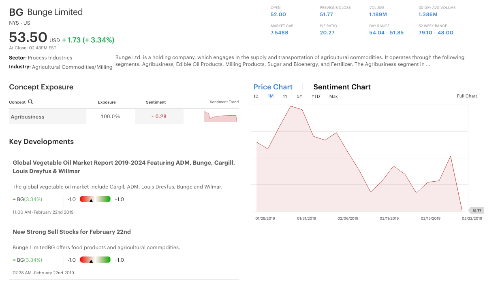Image resolution: width=500 pixels, height=284 pixels.
Task: Click the sentiment gauge under the vegetable oil report
Action: 95,199
